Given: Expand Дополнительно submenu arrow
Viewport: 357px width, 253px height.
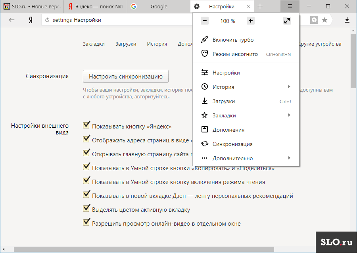Looking at the screenshot, I should pyautogui.click(x=289, y=158).
